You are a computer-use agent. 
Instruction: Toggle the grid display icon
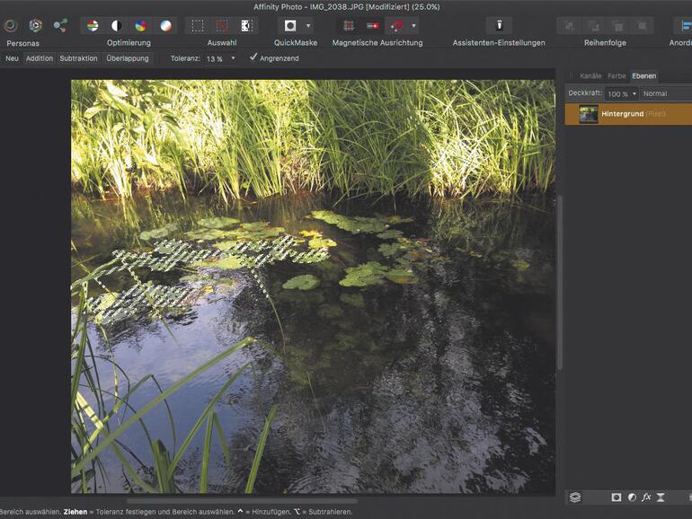click(349, 25)
